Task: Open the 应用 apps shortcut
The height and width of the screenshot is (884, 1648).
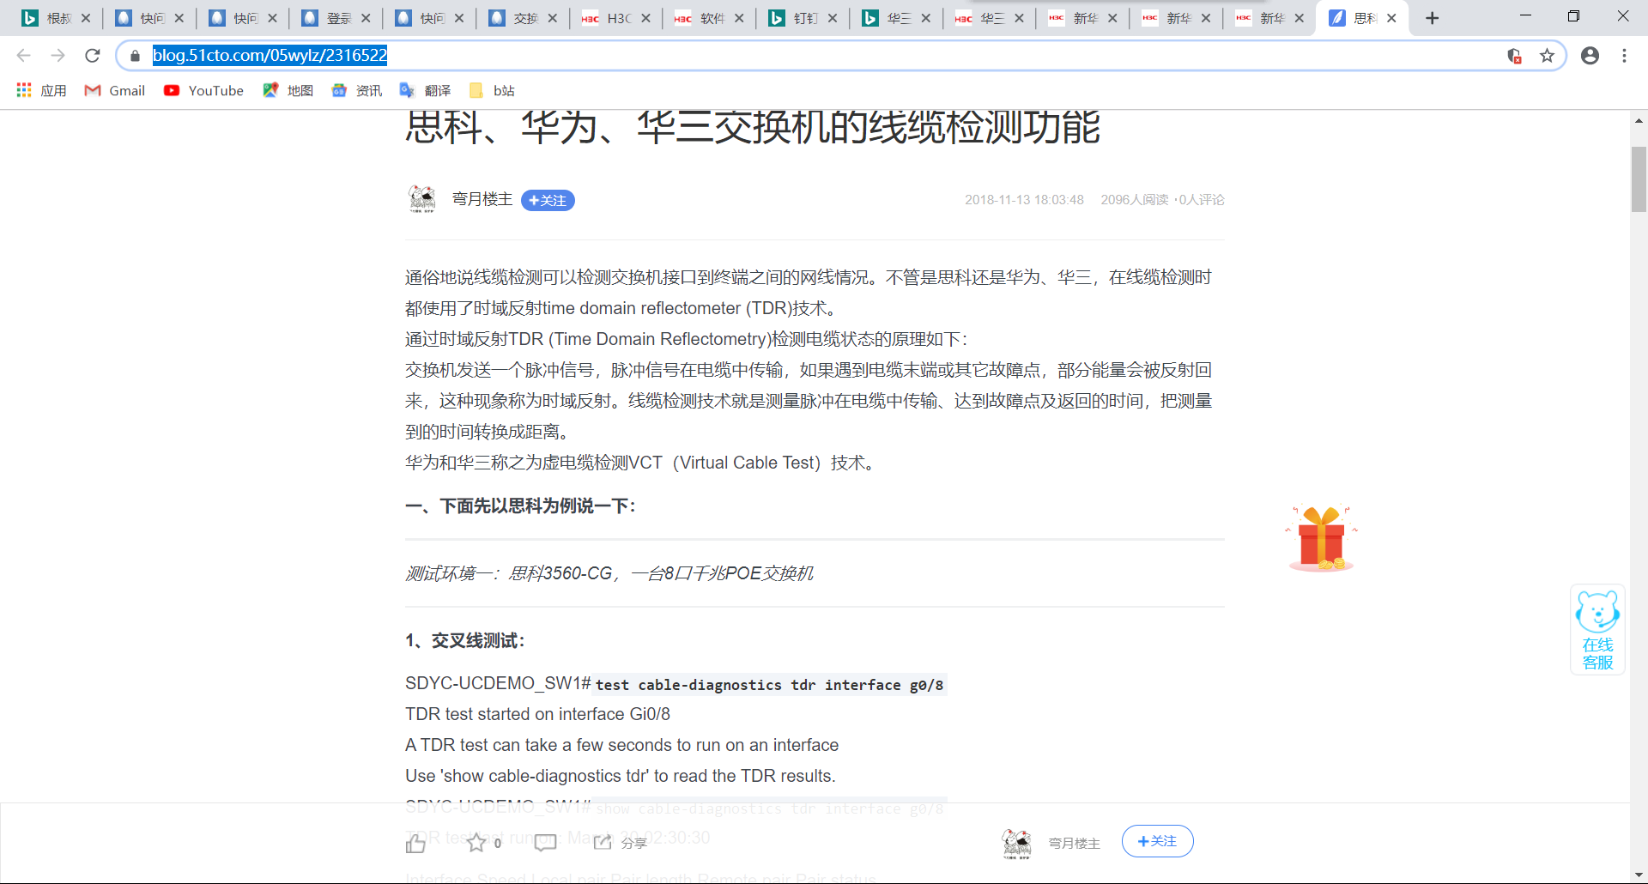Action: click(x=41, y=90)
